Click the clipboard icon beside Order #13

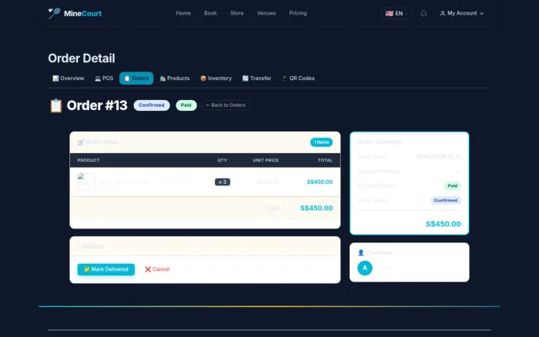(x=55, y=105)
